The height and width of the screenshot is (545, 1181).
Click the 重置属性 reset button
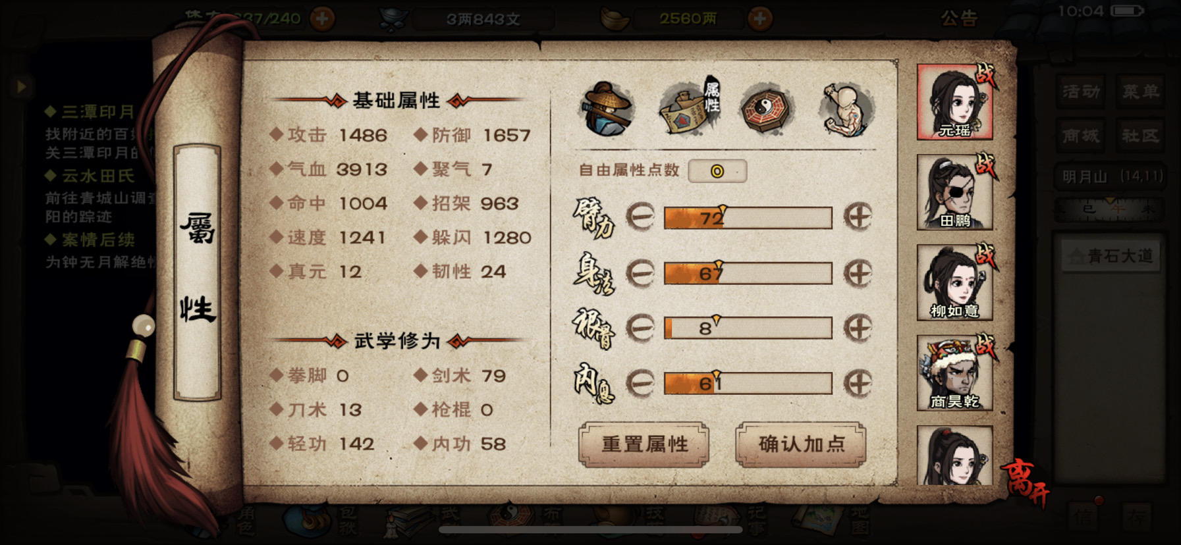pos(644,444)
